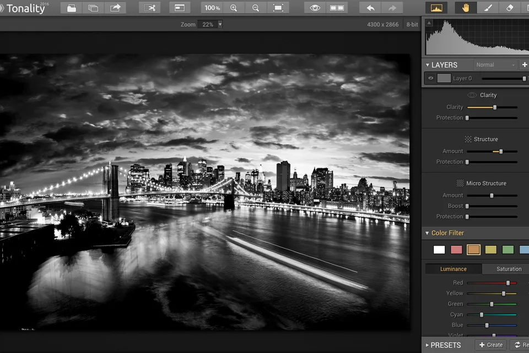Select the crop scissors tool
Screen dimensions: 529x353
click(x=149, y=8)
